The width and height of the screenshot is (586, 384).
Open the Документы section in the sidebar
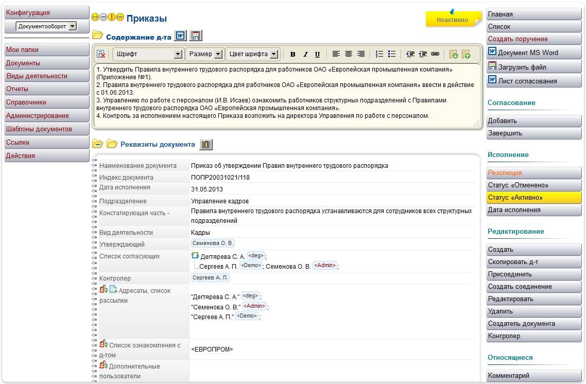pos(45,62)
